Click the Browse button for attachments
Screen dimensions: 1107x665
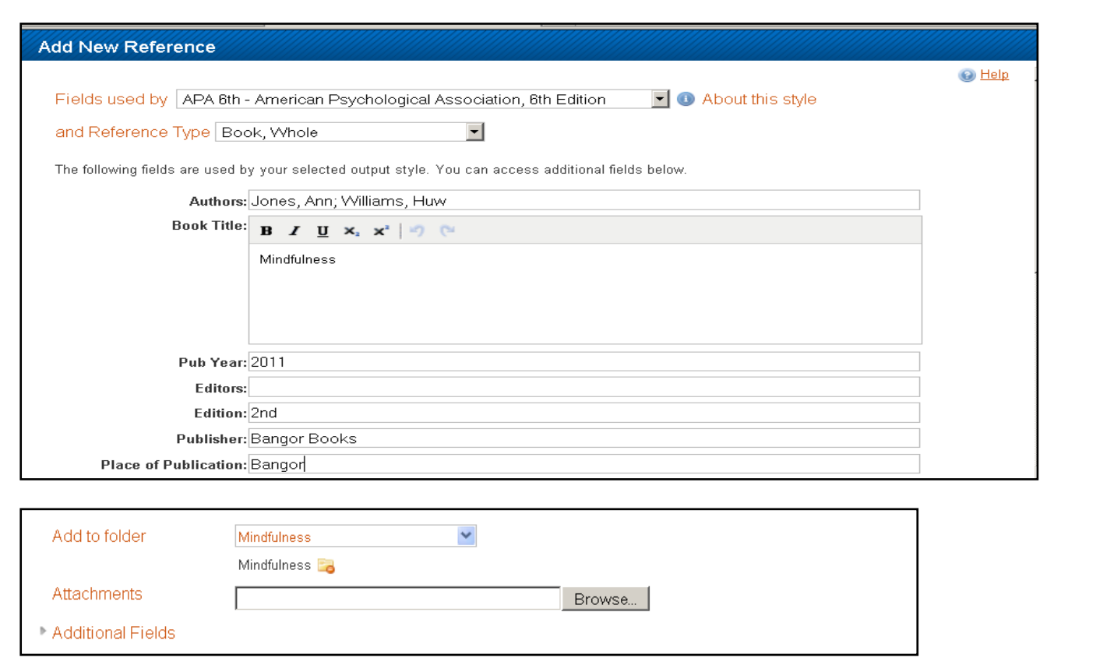(605, 599)
